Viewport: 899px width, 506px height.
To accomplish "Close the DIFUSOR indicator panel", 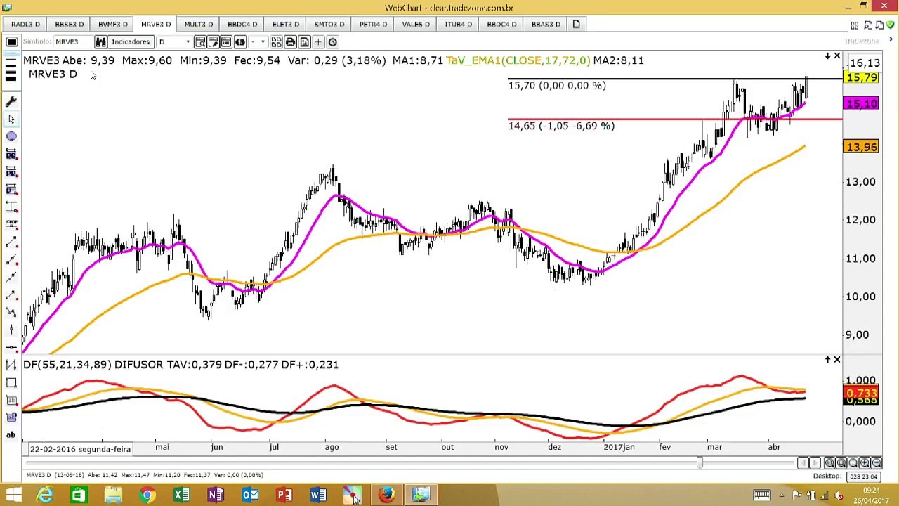I will 836,360.
